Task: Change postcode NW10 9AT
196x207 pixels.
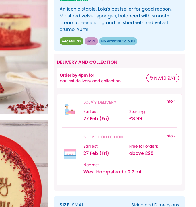Action: 163,78
